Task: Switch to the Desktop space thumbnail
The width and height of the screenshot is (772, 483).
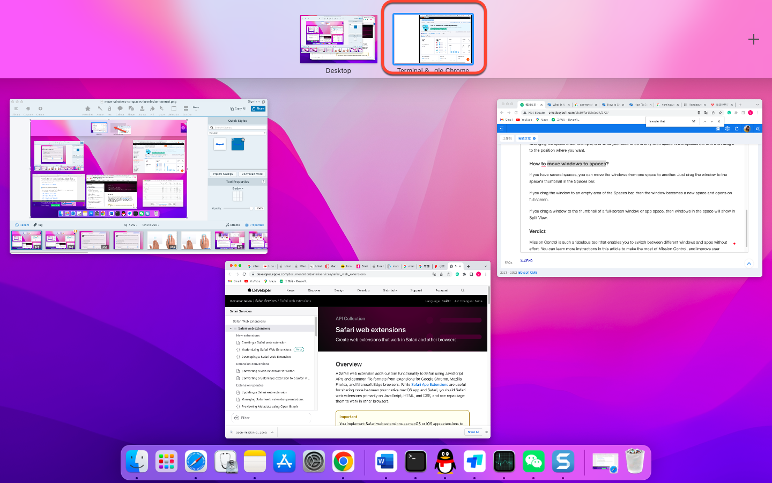Action: click(338, 39)
